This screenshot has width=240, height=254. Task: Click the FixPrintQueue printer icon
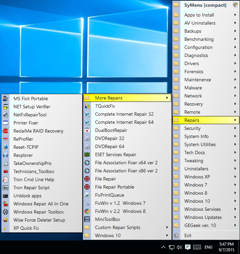[x=87, y=195]
